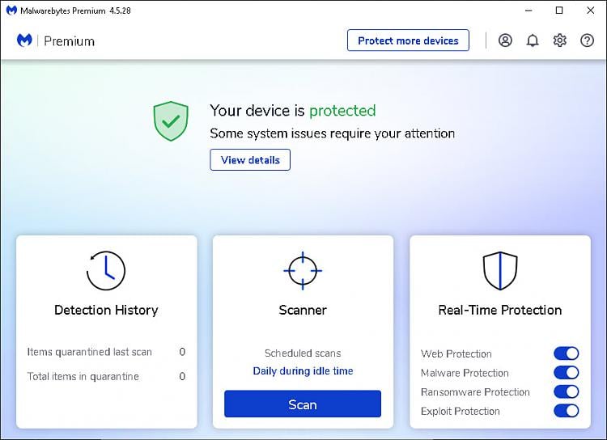Minimize the Malwarebytes window
The width and height of the screenshot is (607, 440).
[528, 11]
